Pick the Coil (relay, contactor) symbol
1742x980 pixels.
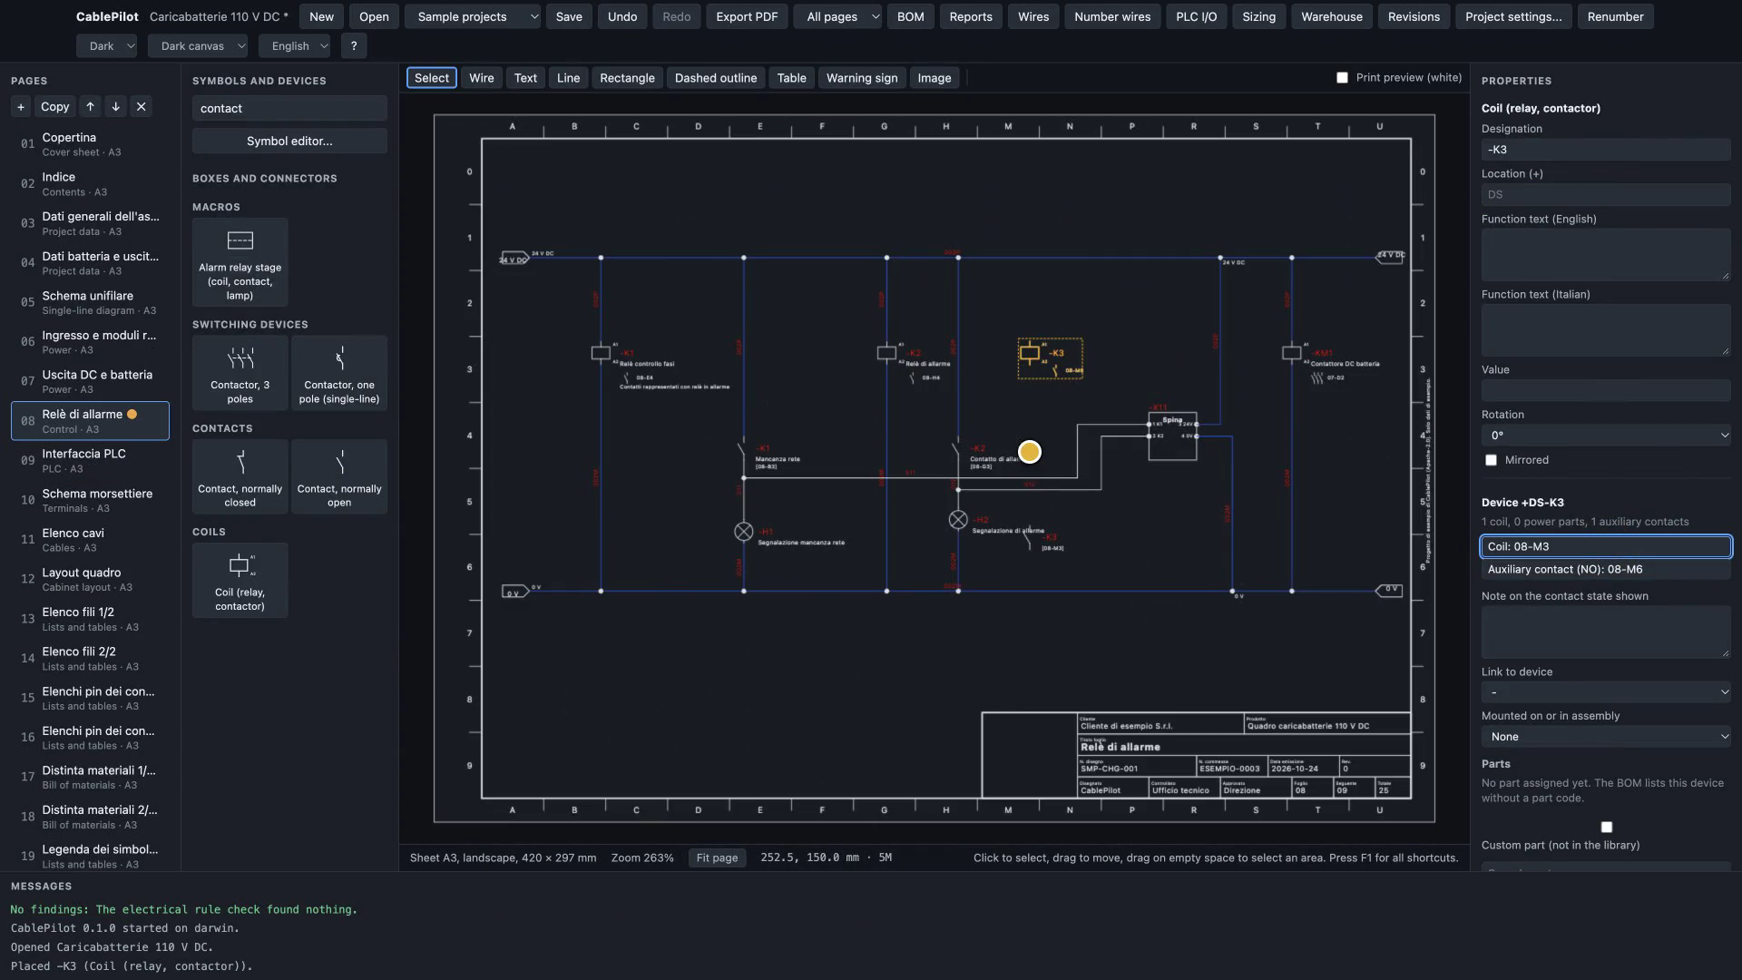tap(240, 580)
